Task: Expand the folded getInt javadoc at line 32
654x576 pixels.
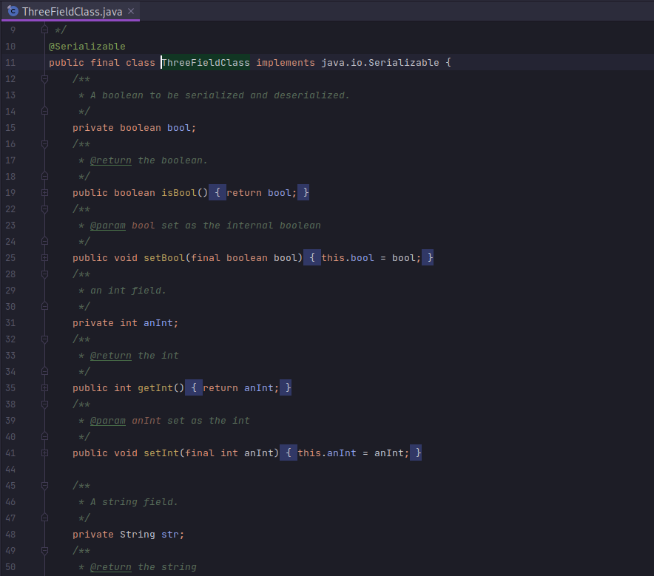Action: point(44,339)
